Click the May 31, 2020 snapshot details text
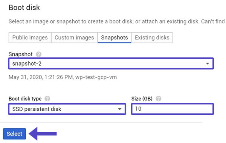 tap(63, 77)
